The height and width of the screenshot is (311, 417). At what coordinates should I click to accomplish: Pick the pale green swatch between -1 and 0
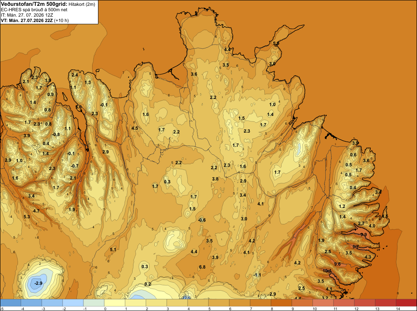coord(94,303)
